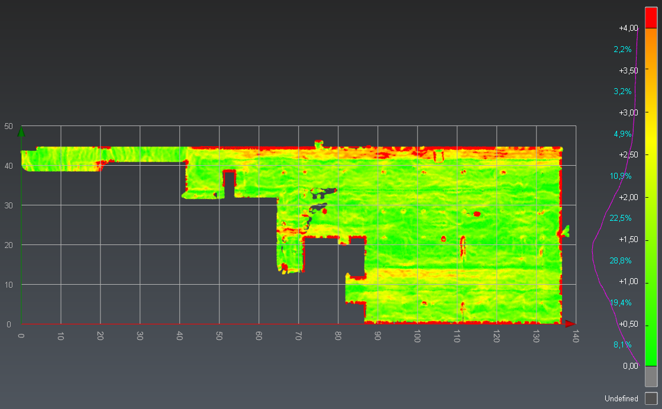Click the 2,2% histogram percentage
This screenshot has height=409, width=662.
click(x=622, y=49)
